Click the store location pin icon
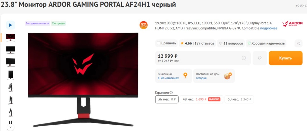Image resolution: width=307 pixels, height=131 pixels. point(185,76)
